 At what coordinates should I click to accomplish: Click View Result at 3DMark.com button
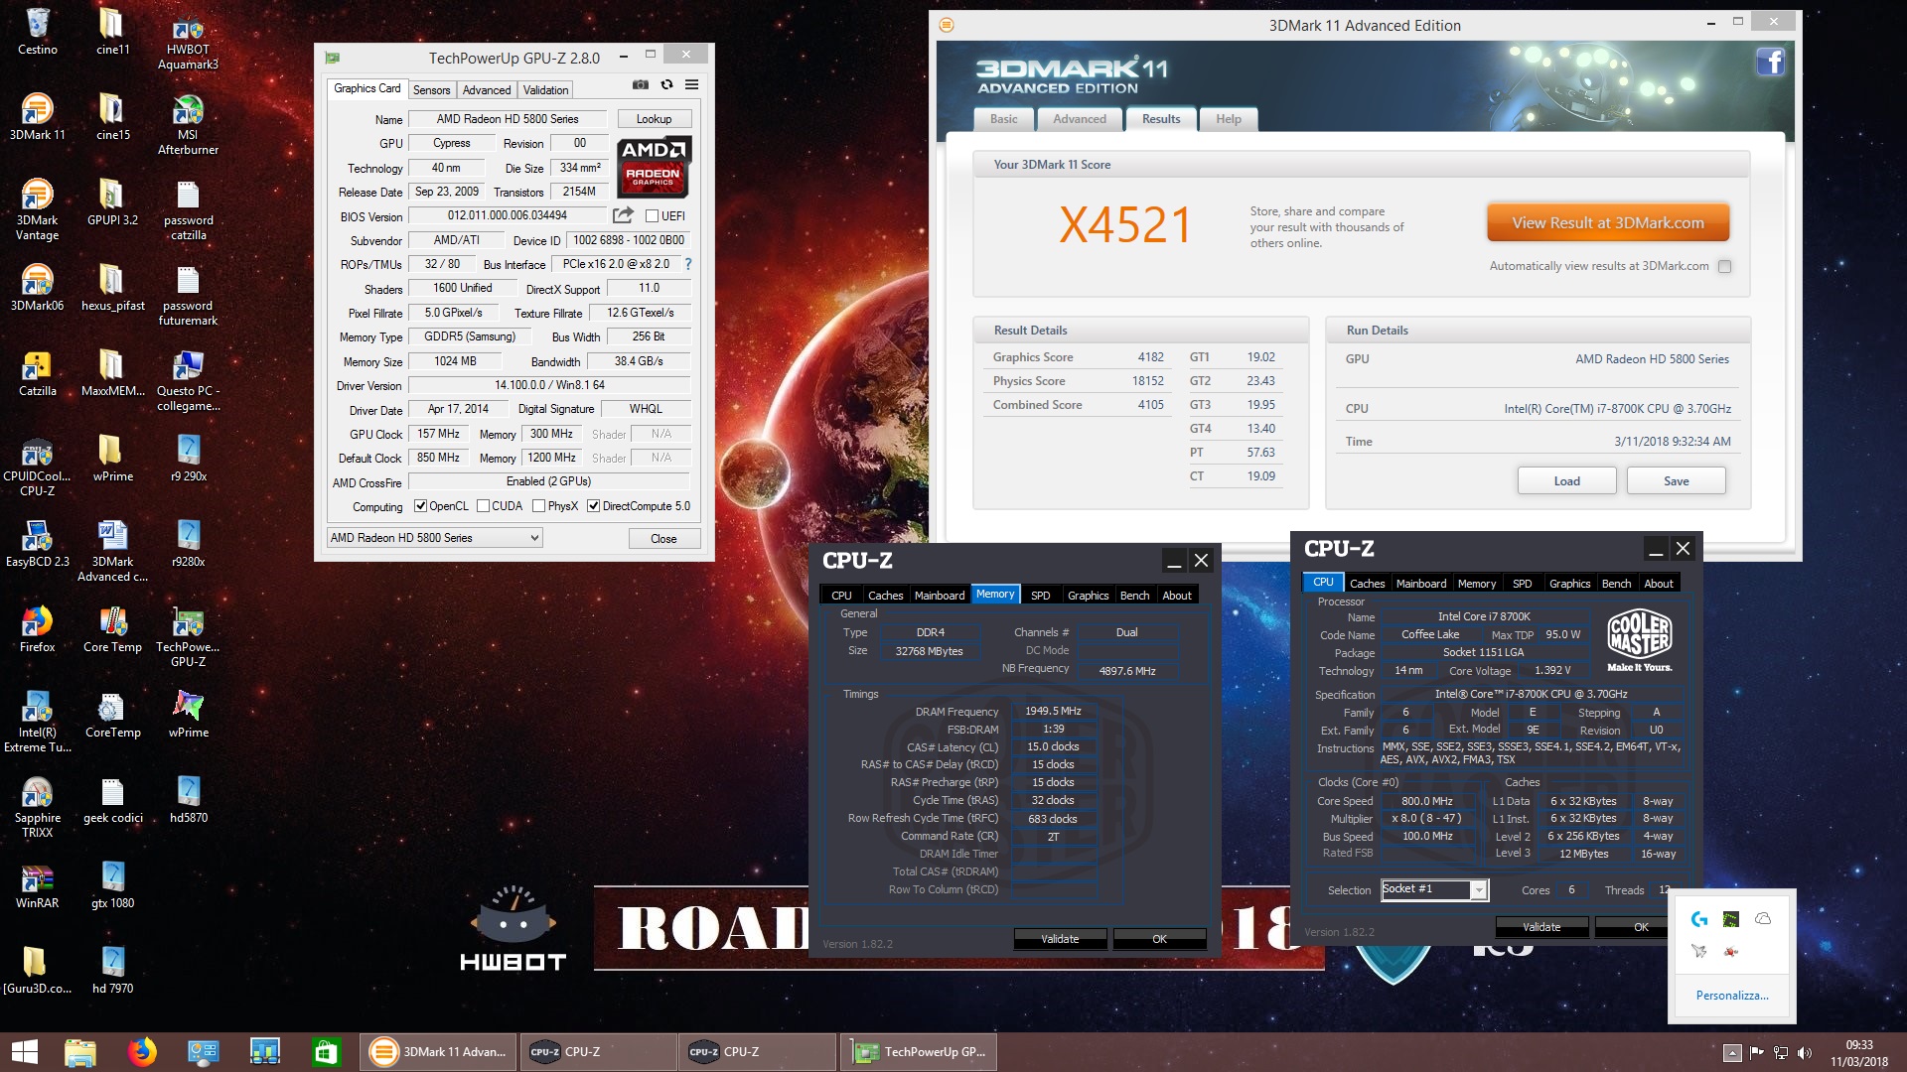1608,222
